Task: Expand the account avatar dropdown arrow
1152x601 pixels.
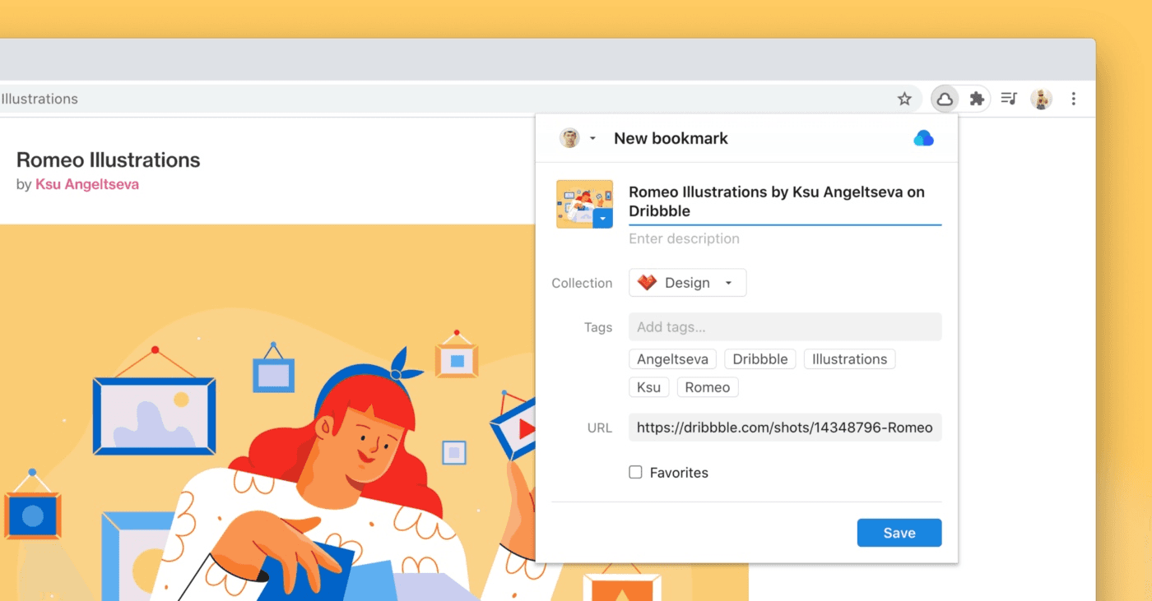Action: tap(592, 138)
